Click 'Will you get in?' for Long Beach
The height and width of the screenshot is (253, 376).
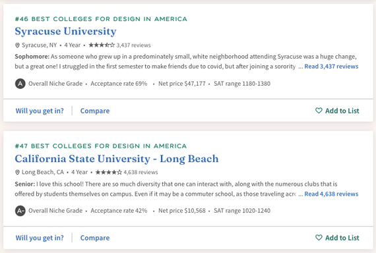tap(40, 238)
